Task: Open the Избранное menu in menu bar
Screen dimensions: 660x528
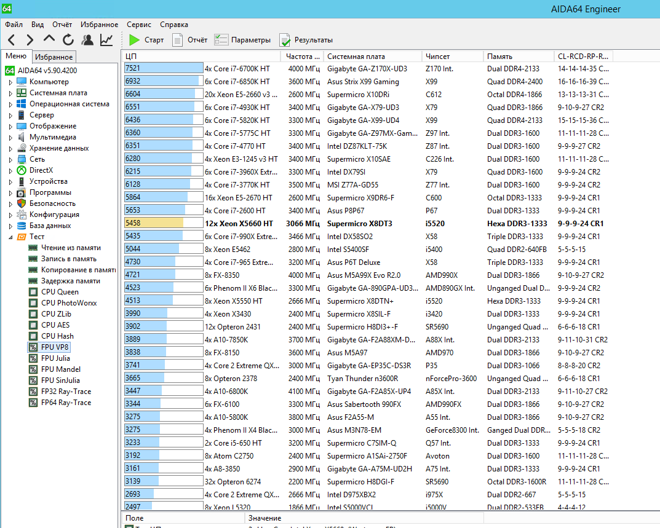Action: (x=99, y=25)
